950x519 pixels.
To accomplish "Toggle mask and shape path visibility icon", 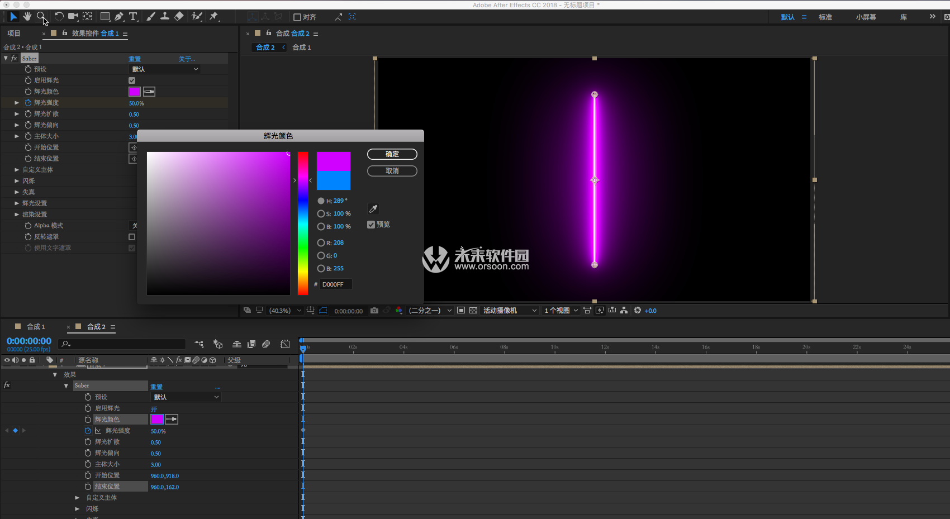I will click(x=323, y=311).
